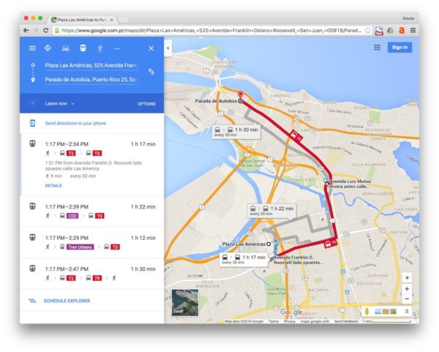Pick up the Street View pegman
The width and height of the screenshot is (439, 352).
click(x=367, y=311)
